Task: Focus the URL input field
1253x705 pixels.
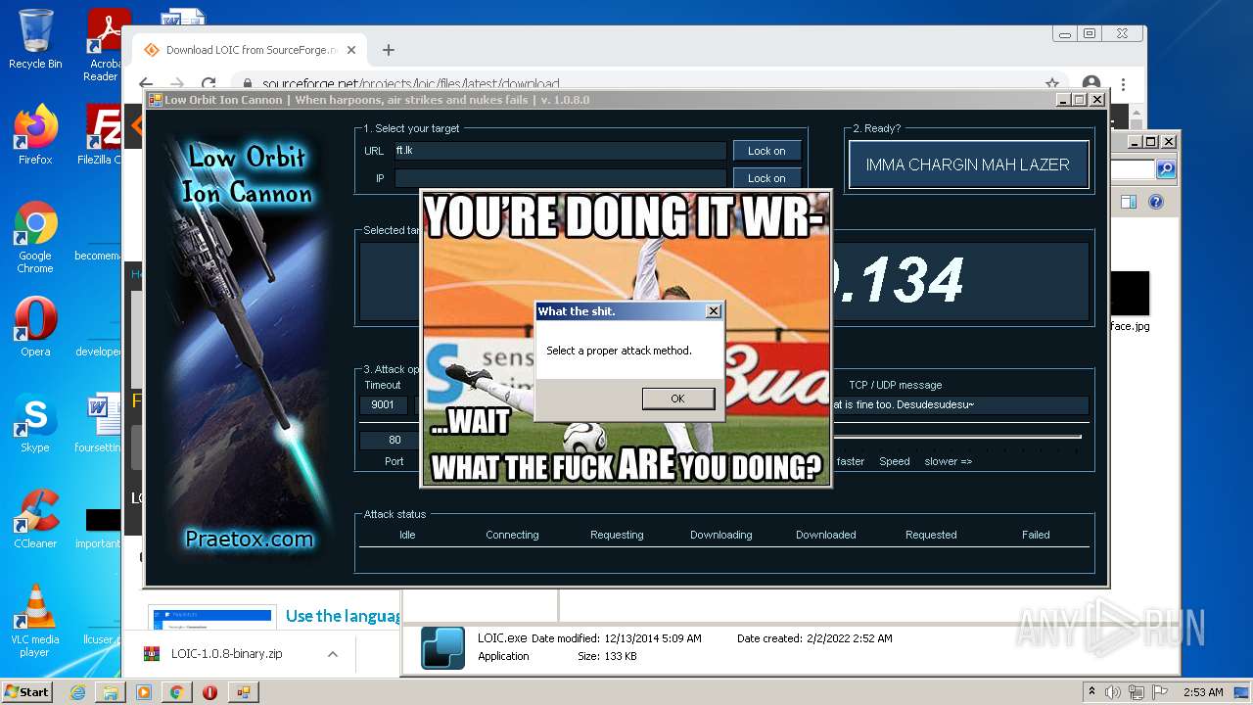Action: (560, 151)
